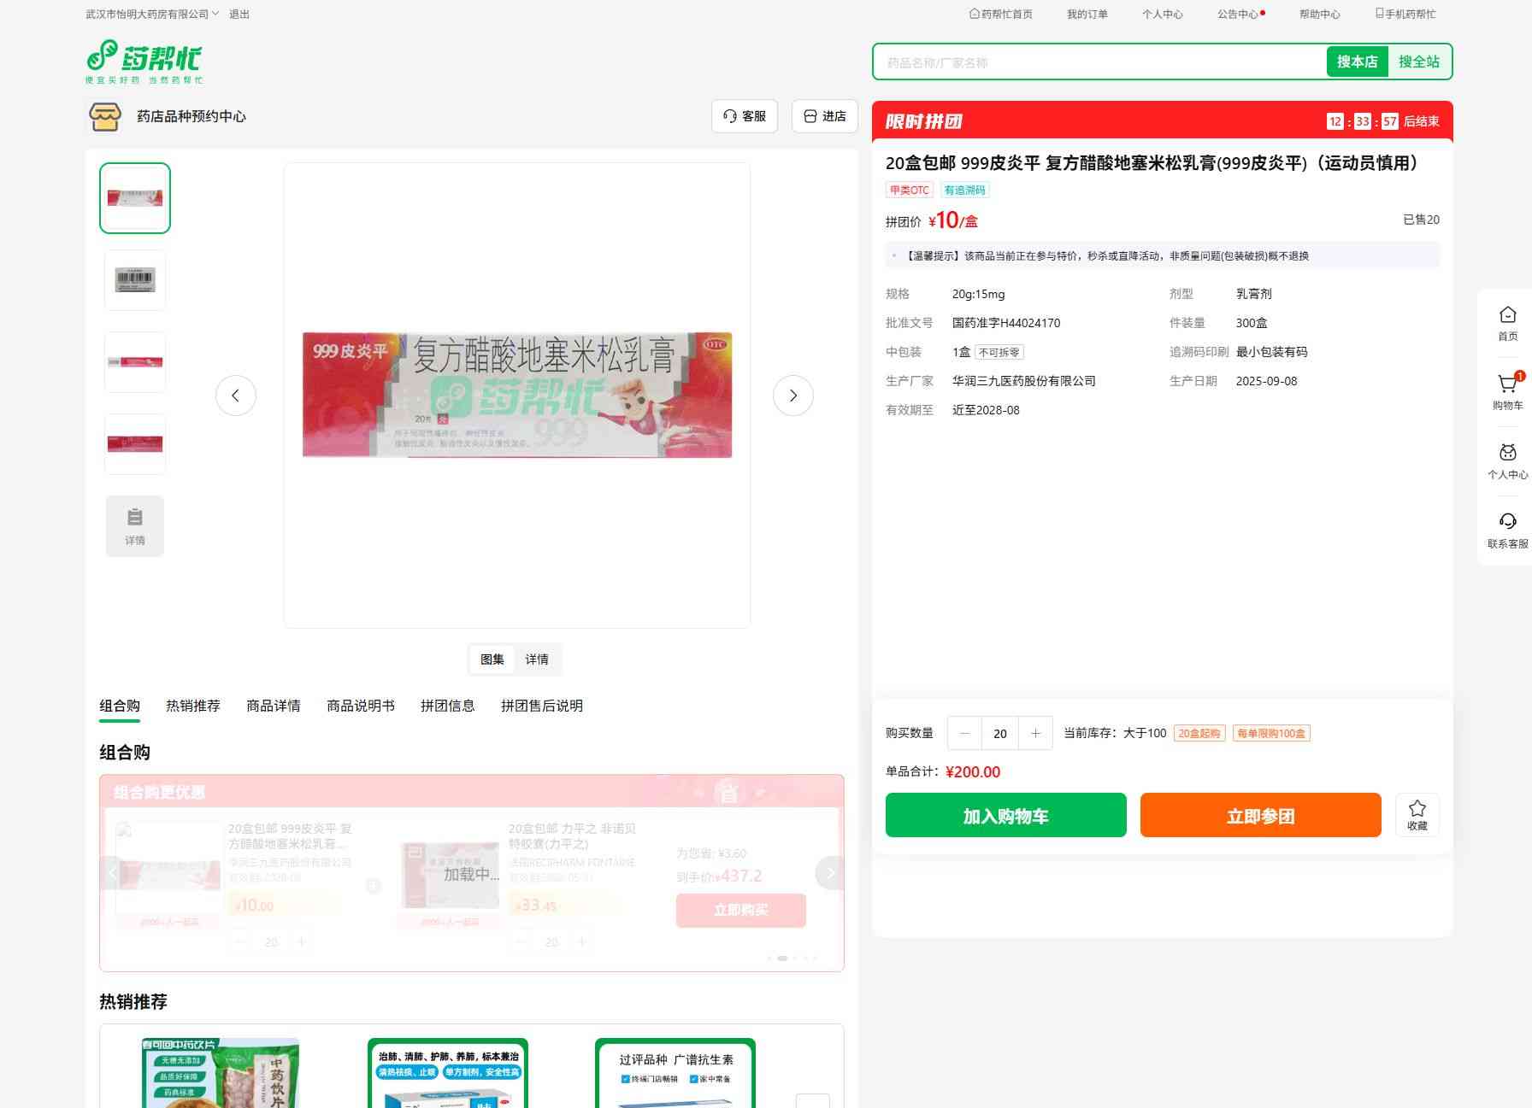Focus the drug name search field
This screenshot has height=1108, width=1532.
[1099, 62]
